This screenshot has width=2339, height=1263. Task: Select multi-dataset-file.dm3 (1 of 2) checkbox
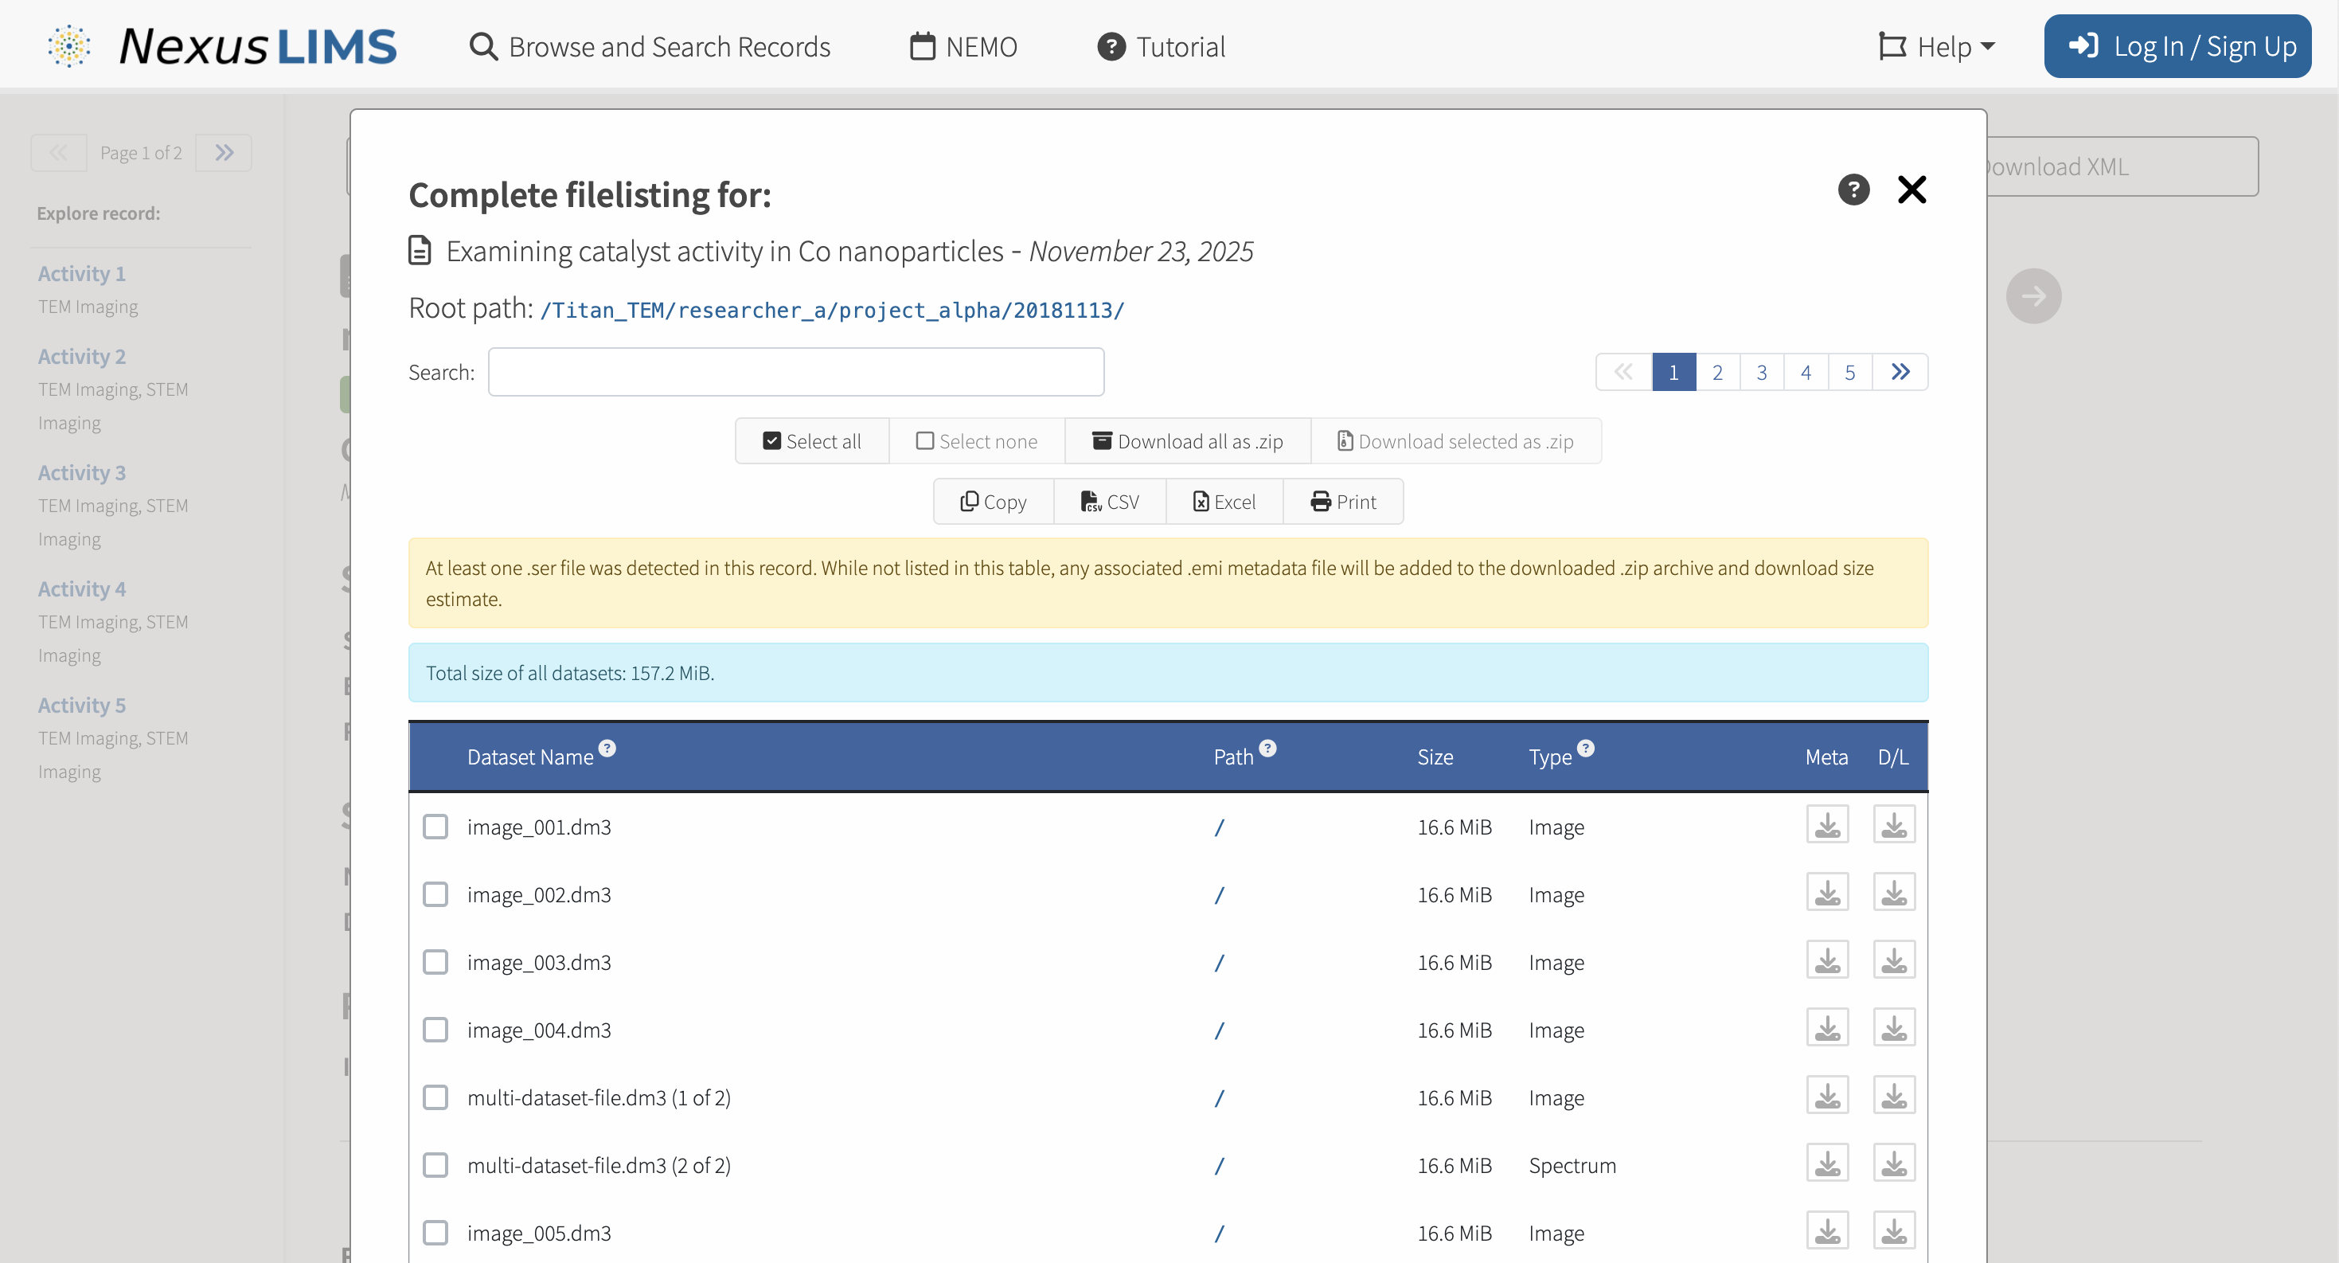[435, 1097]
